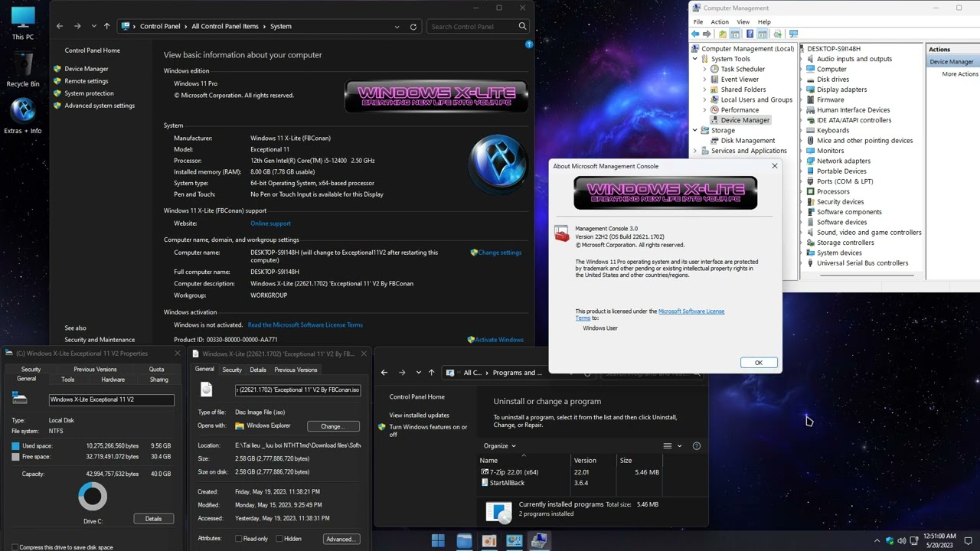
Task: Open recent locations dropdown in System window
Action: pos(94,26)
